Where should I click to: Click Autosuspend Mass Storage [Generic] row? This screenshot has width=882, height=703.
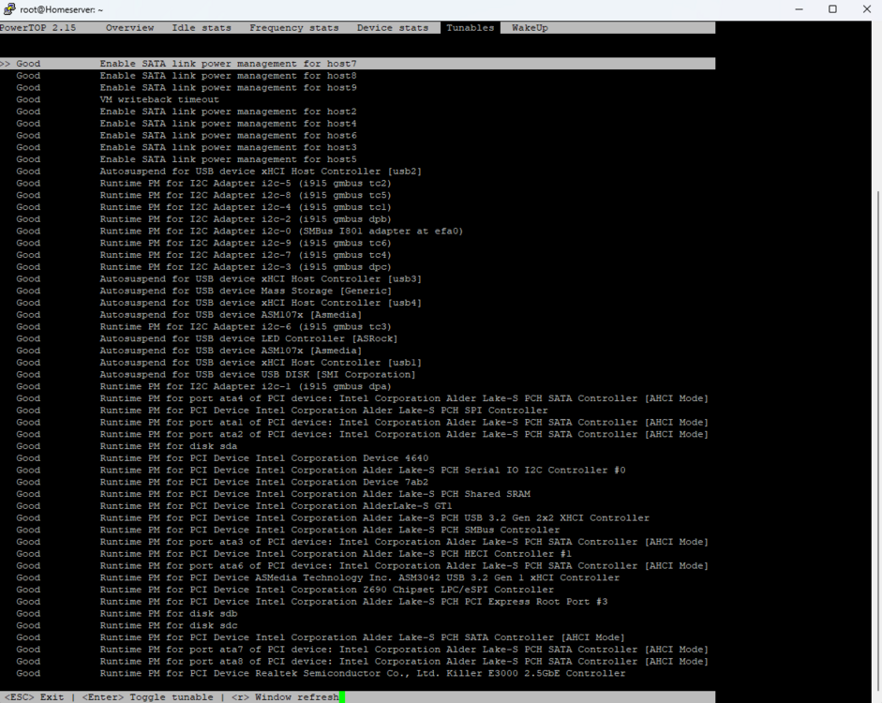click(203, 291)
